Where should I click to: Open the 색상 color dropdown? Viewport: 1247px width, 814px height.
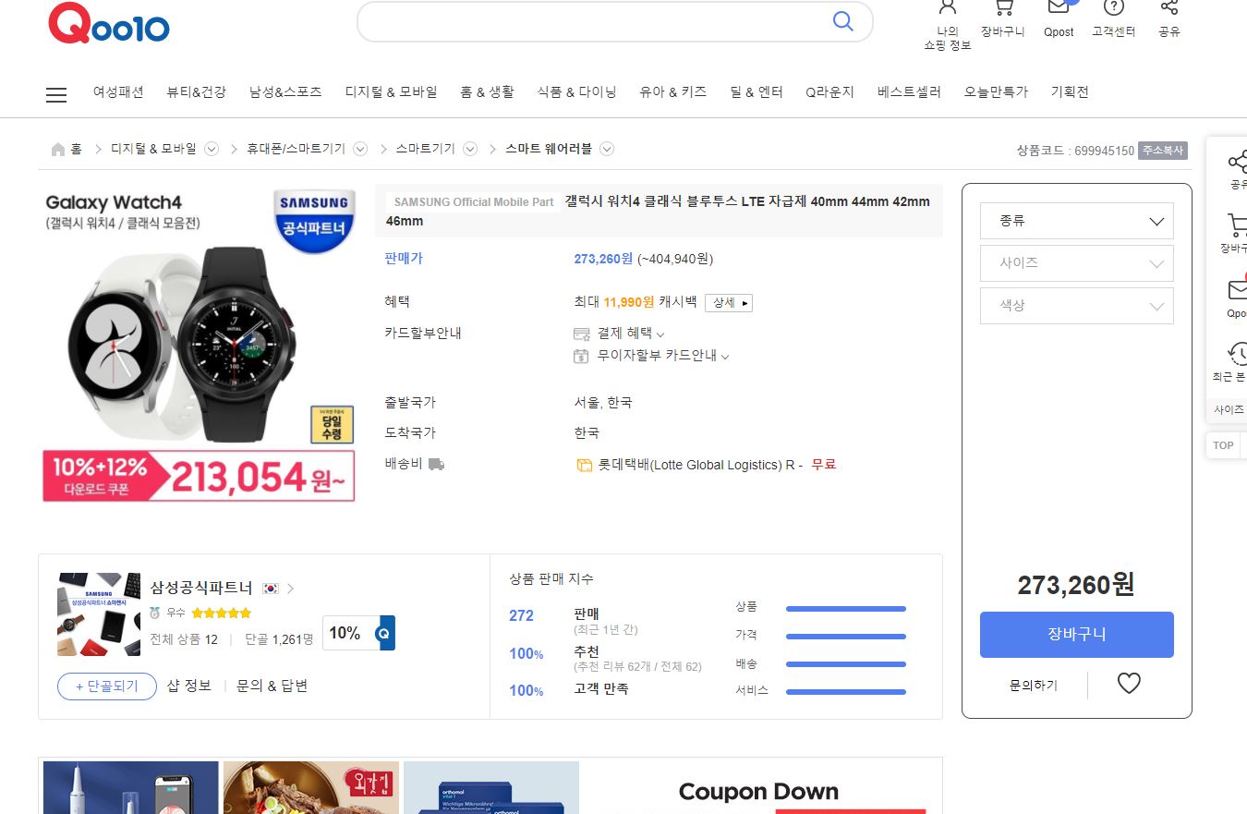[1077, 306]
